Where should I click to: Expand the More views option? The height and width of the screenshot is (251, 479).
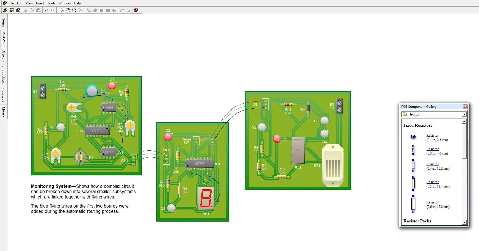pyautogui.click(x=4, y=112)
